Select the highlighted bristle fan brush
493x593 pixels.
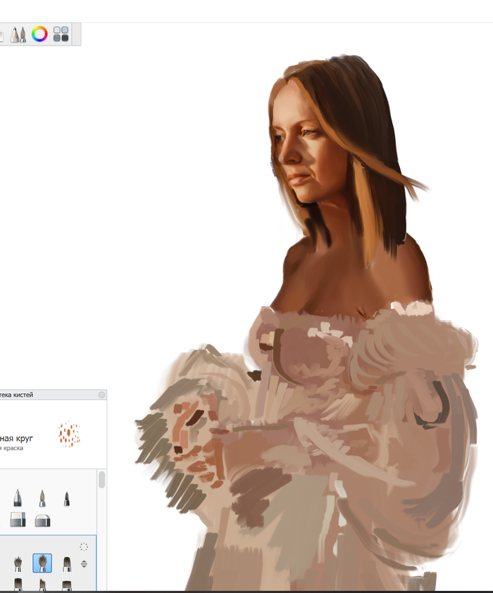click(x=42, y=563)
